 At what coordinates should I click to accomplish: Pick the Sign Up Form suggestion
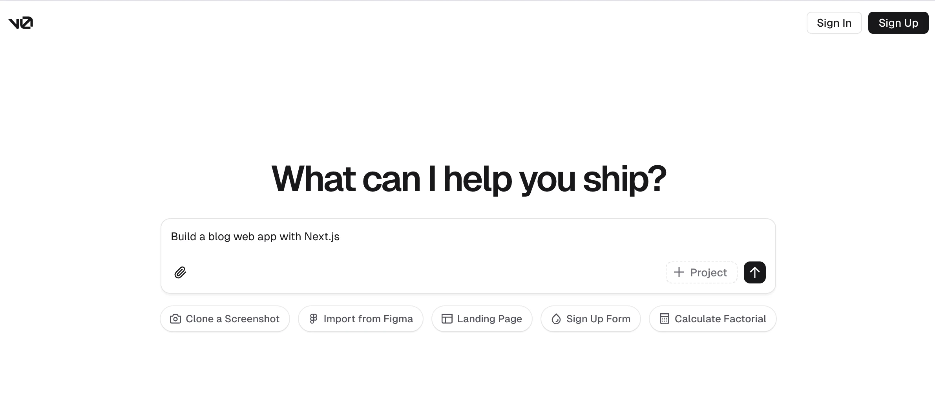pyautogui.click(x=590, y=319)
